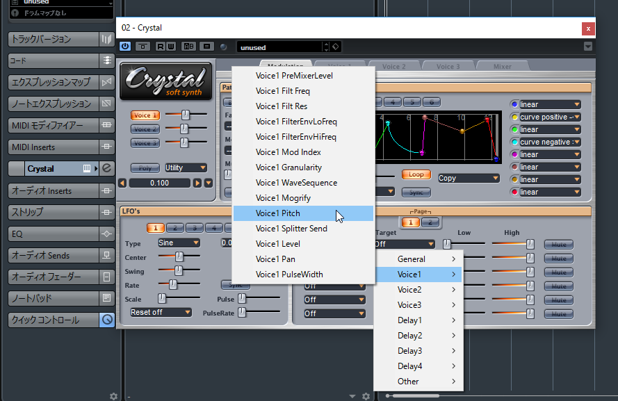The width and height of the screenshot is (618, 401).
Task: Switch to the Mixer tab
Action: pos(503,66)
